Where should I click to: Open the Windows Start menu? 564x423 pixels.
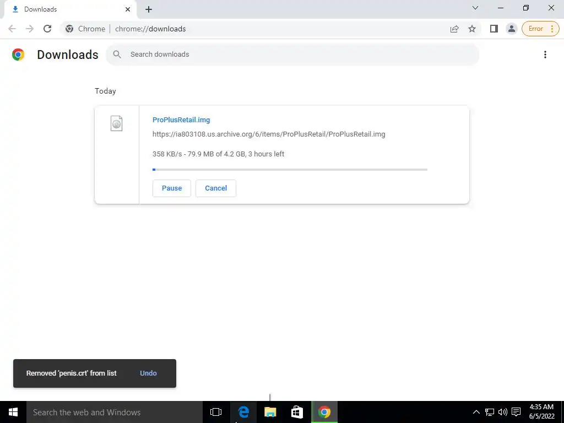[13, 412]
